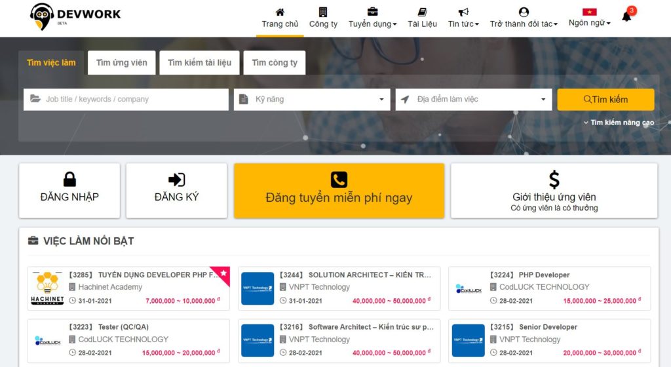671x367 pixels.
Task: Click the megaphone icon above Tin tức
Action: pos(463,12)
